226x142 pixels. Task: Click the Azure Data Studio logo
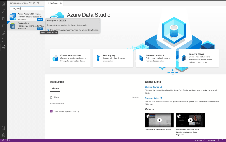pos(57,15)
